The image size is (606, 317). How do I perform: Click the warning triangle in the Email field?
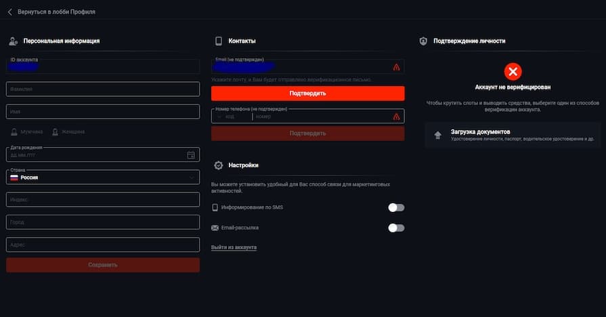click(396, 67)
